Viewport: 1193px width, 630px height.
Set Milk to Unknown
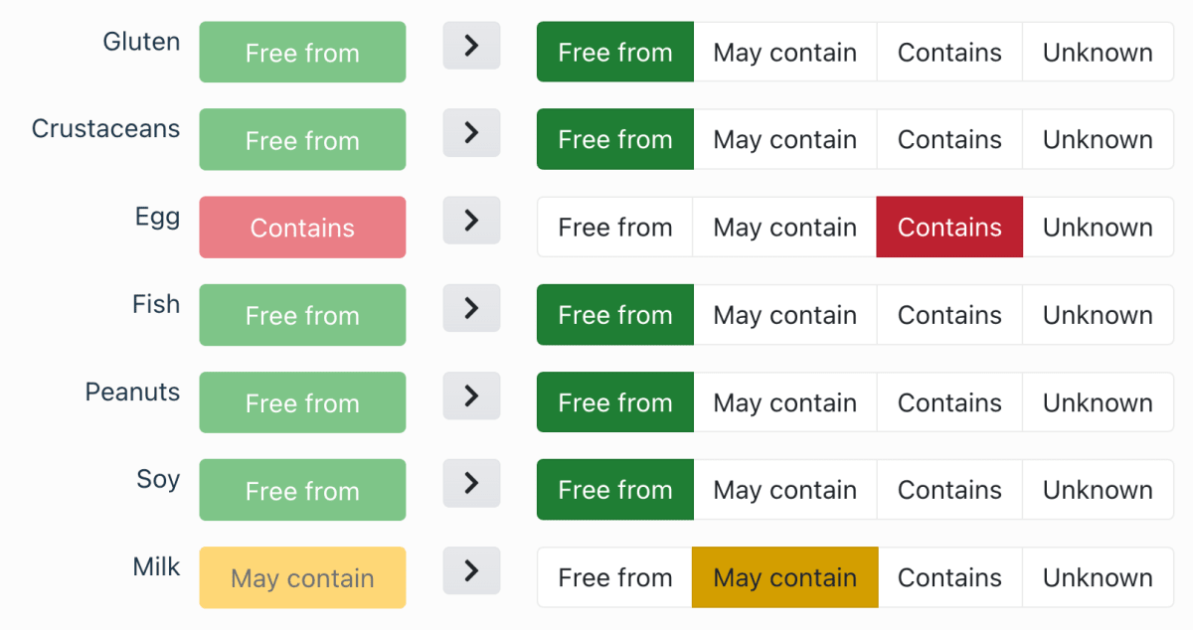tap(1098, 577)
